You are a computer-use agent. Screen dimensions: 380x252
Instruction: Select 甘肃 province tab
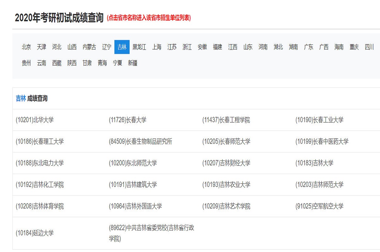[87, 63]
